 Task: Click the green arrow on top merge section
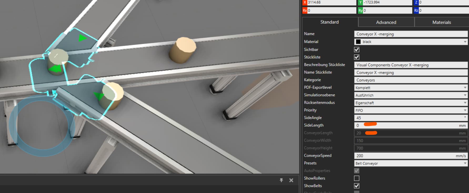[82, 38]
